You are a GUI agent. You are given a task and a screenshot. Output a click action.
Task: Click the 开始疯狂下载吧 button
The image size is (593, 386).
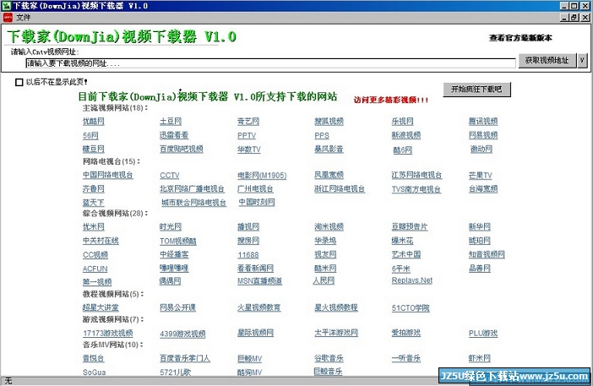[x=476, y=90]
